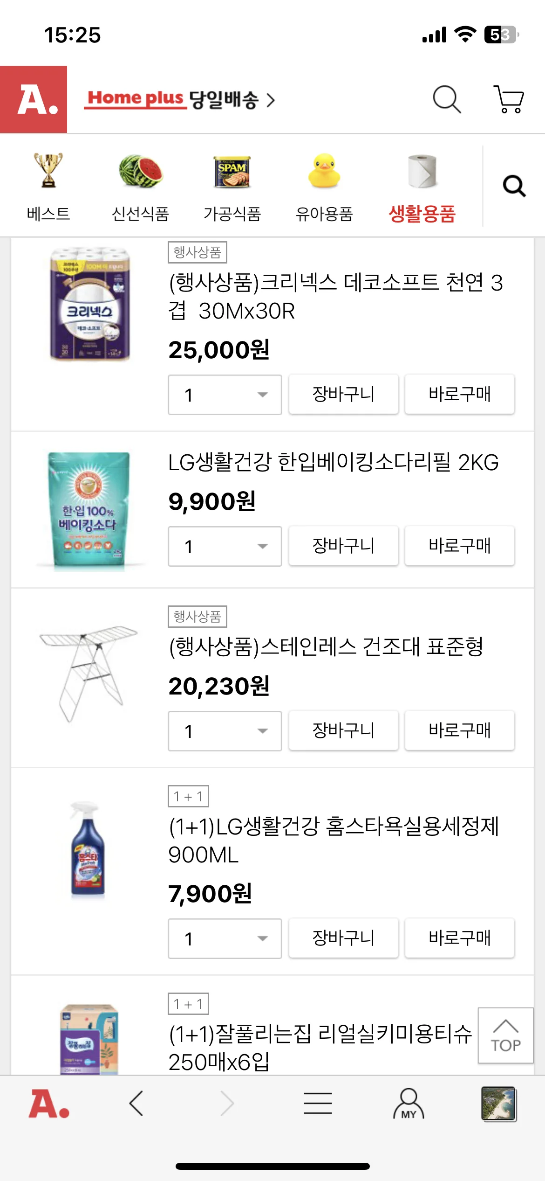Add Kleenex tissue to 장바구니
The image size is (545, 1181).
tap(343, 394)
